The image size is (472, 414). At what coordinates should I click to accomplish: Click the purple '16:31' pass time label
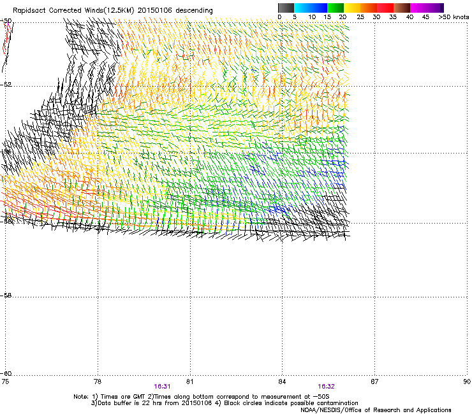[x=162, y=387]
